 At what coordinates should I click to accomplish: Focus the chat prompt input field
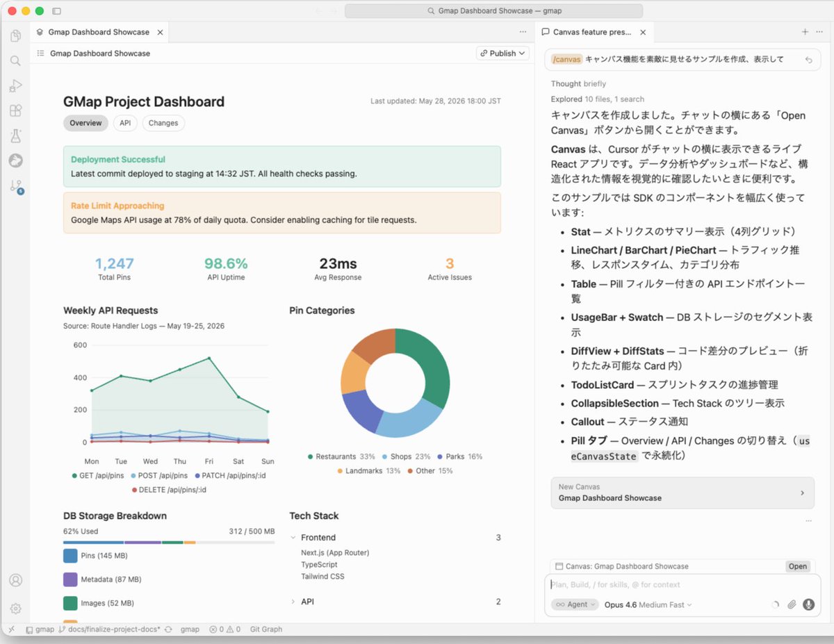682,585
